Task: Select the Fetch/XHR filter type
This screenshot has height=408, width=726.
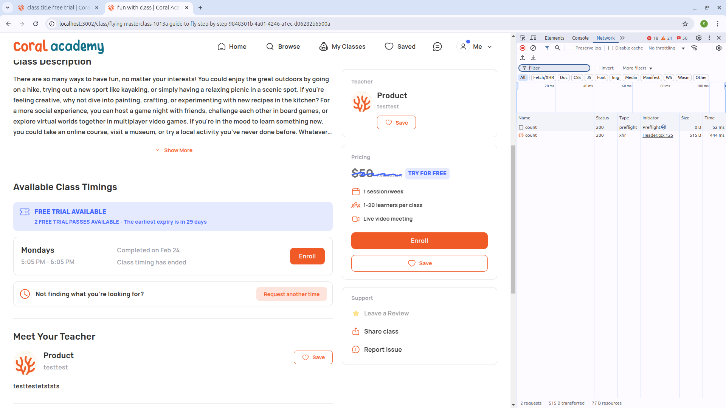Action: tap(543, 77)
